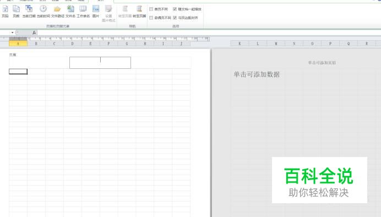
Task: Click into the formula bar
Action: pos(209,32)
